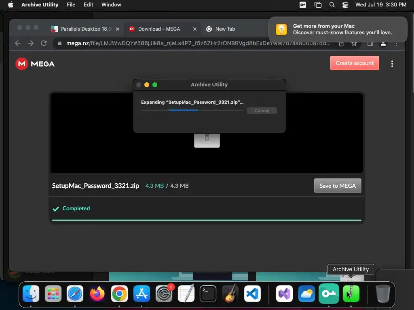The width and height of the screenshot is (414, 310).
Task: Launch Terminal from the Dock
Action: 208,293
